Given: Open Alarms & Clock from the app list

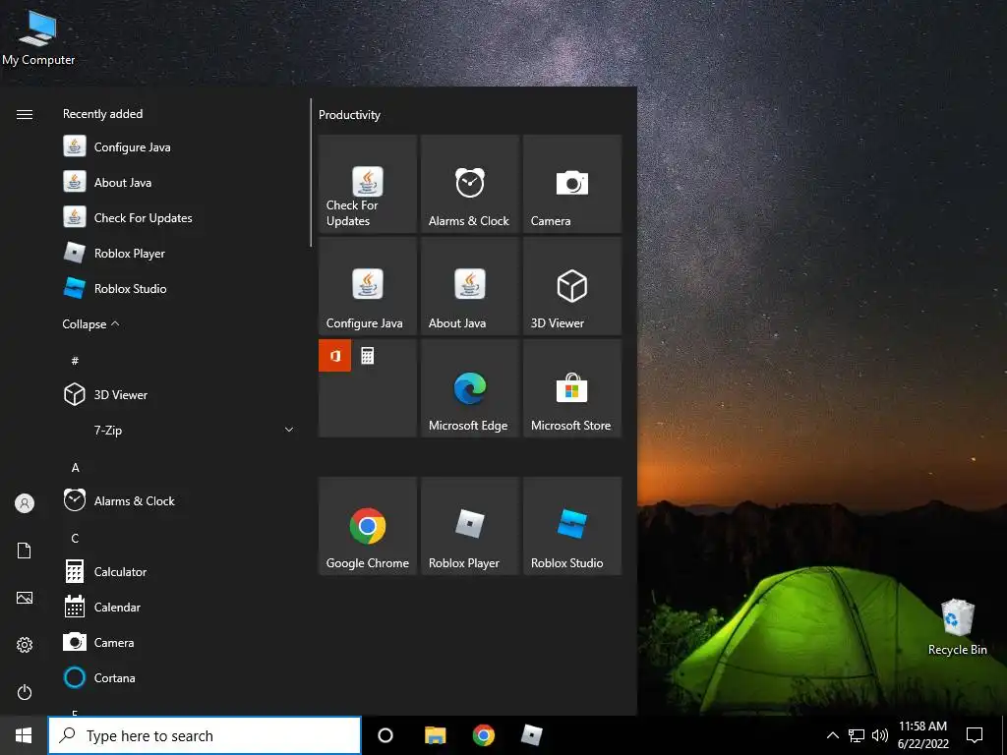Looking at the screenshot, I should click(x=180, y=500).
